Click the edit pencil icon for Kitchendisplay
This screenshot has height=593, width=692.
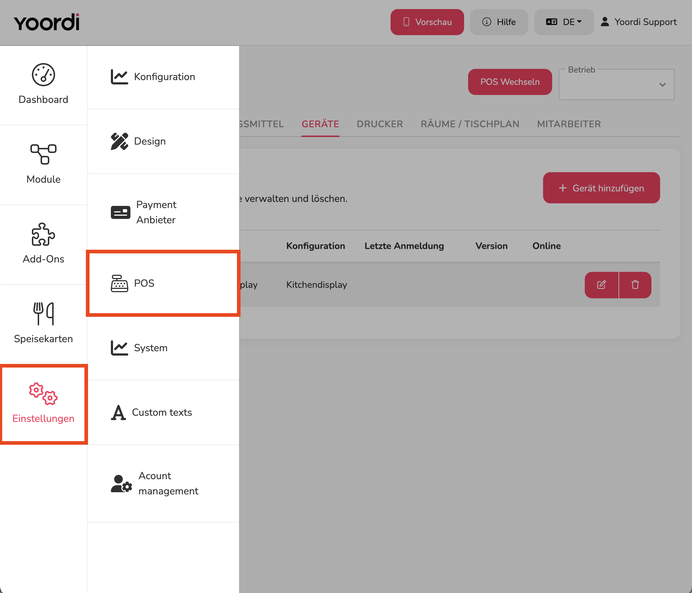coord(601,285)
